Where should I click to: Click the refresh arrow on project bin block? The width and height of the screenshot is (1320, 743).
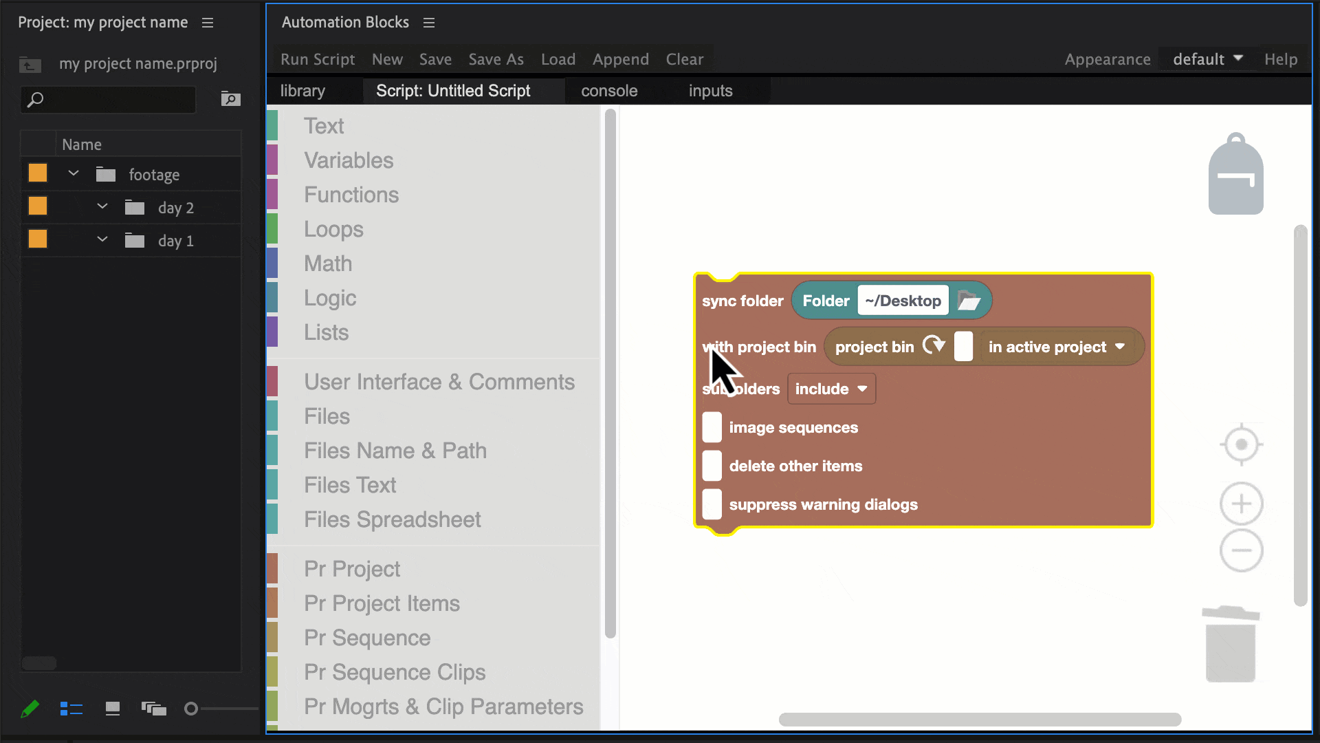[934, 345]
